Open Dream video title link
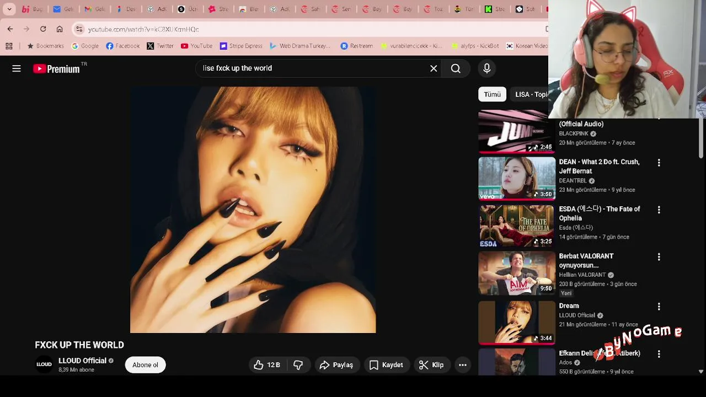This screenshot has height=397, width=706. tap(569, 306)
